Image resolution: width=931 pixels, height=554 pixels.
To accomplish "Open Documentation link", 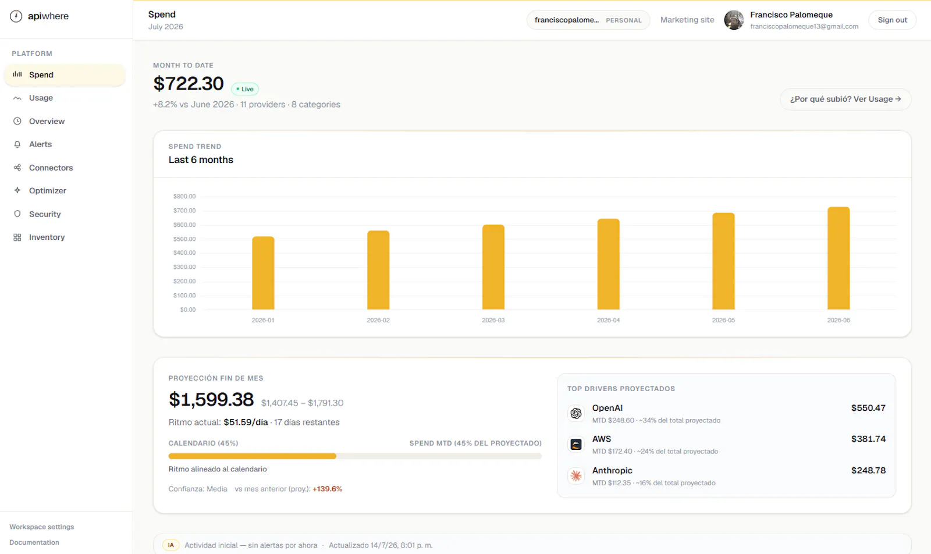I will pos(34,542).
